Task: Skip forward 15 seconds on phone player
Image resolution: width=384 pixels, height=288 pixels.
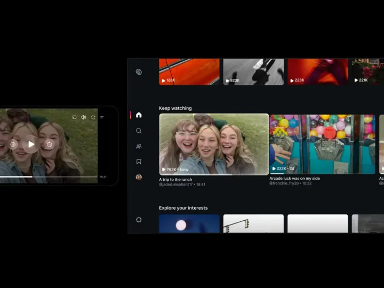Action: click(x=49, y=145)
